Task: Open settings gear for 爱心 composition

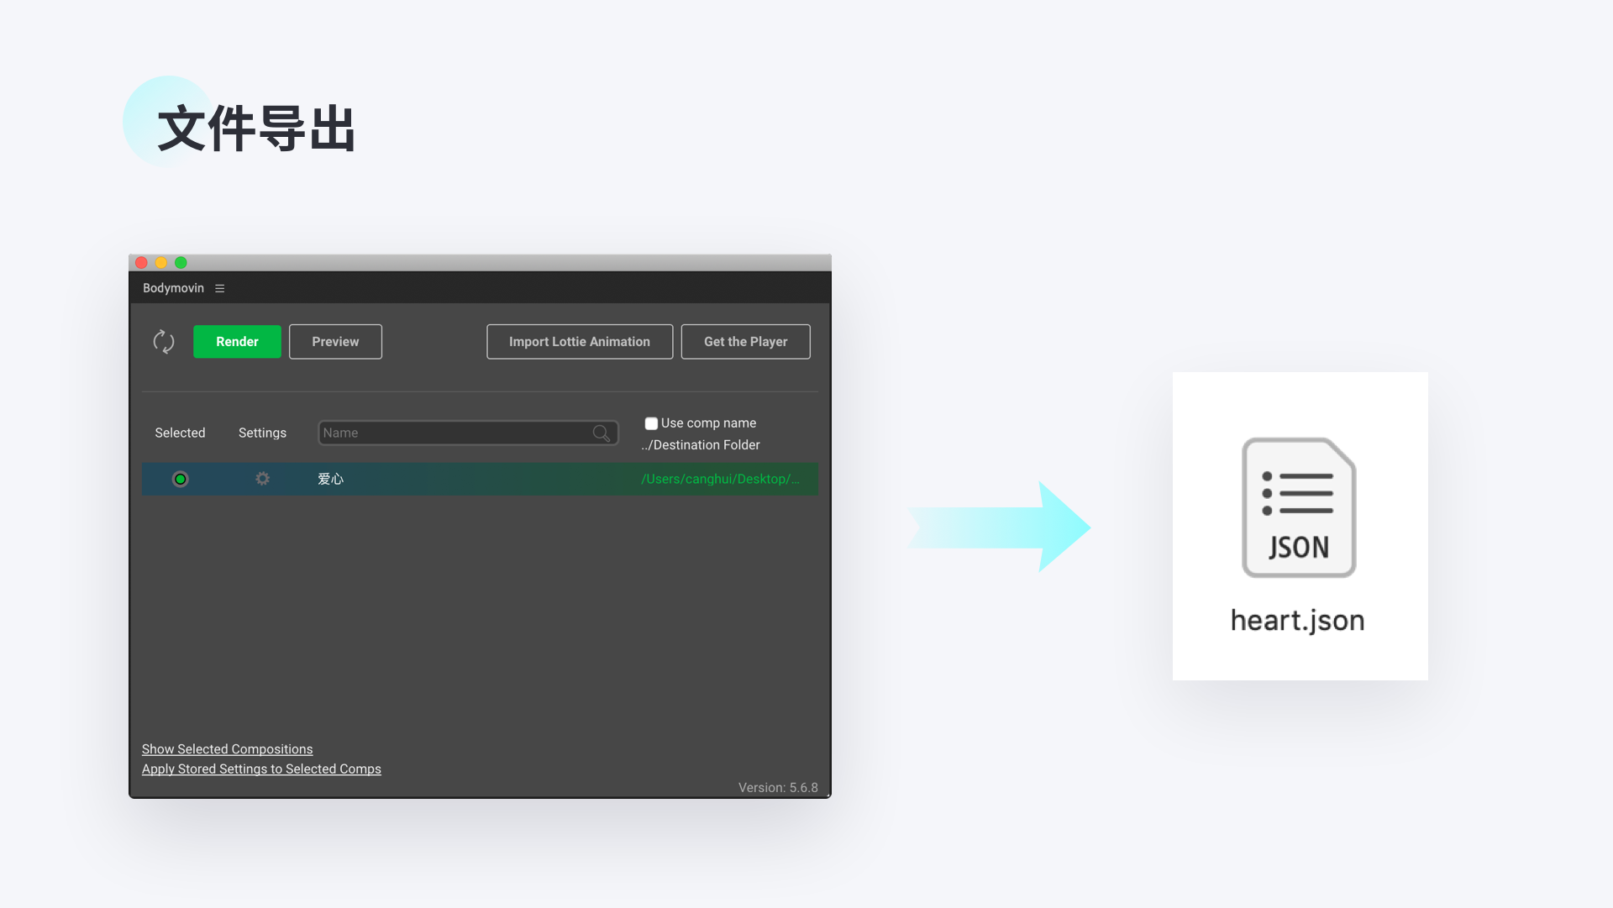Action: [263, 479]
